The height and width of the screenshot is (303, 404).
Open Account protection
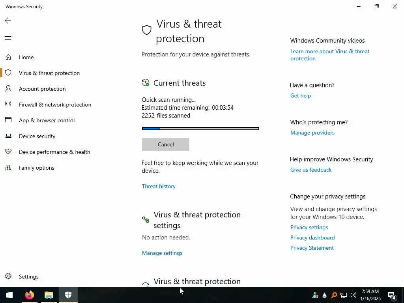[x=42, y=89]
